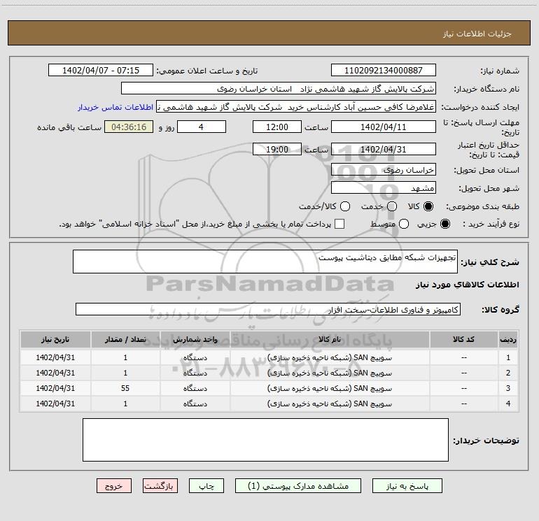
Task: Click the کد کالا column header
Action: tap(463, 340)
